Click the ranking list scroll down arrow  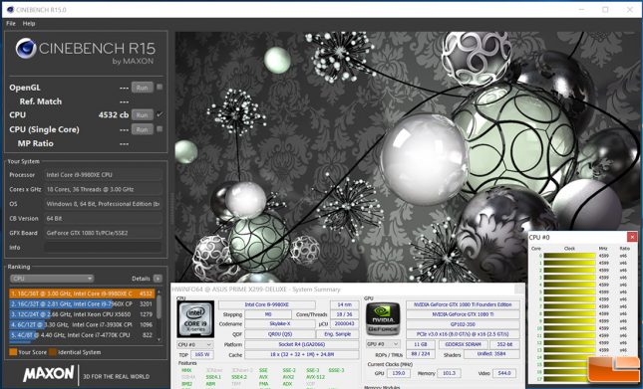point(160,339)
